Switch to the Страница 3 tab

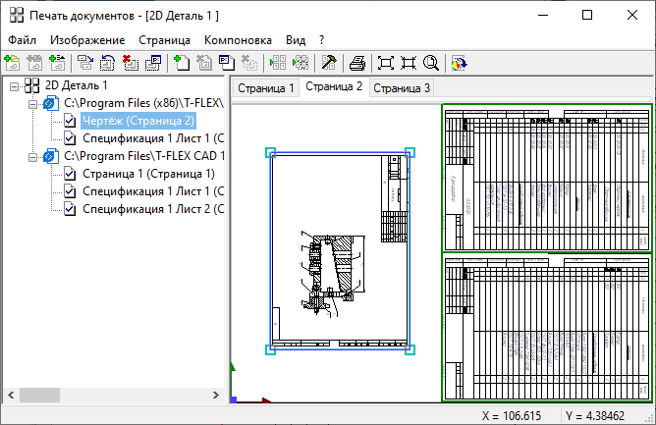(401, 88)
